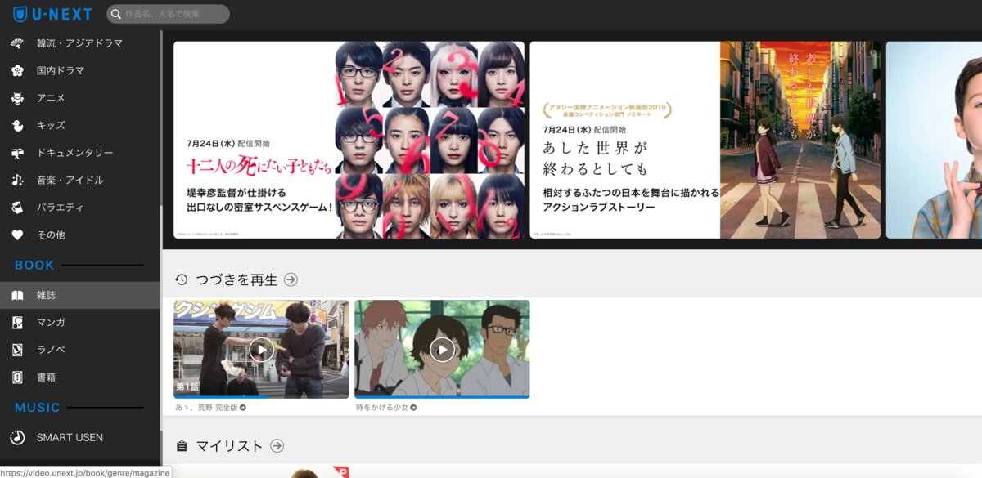Focus the title or name search field
Image resolution: width=982 pixels, height=478 pixels.
pos(168,14)
